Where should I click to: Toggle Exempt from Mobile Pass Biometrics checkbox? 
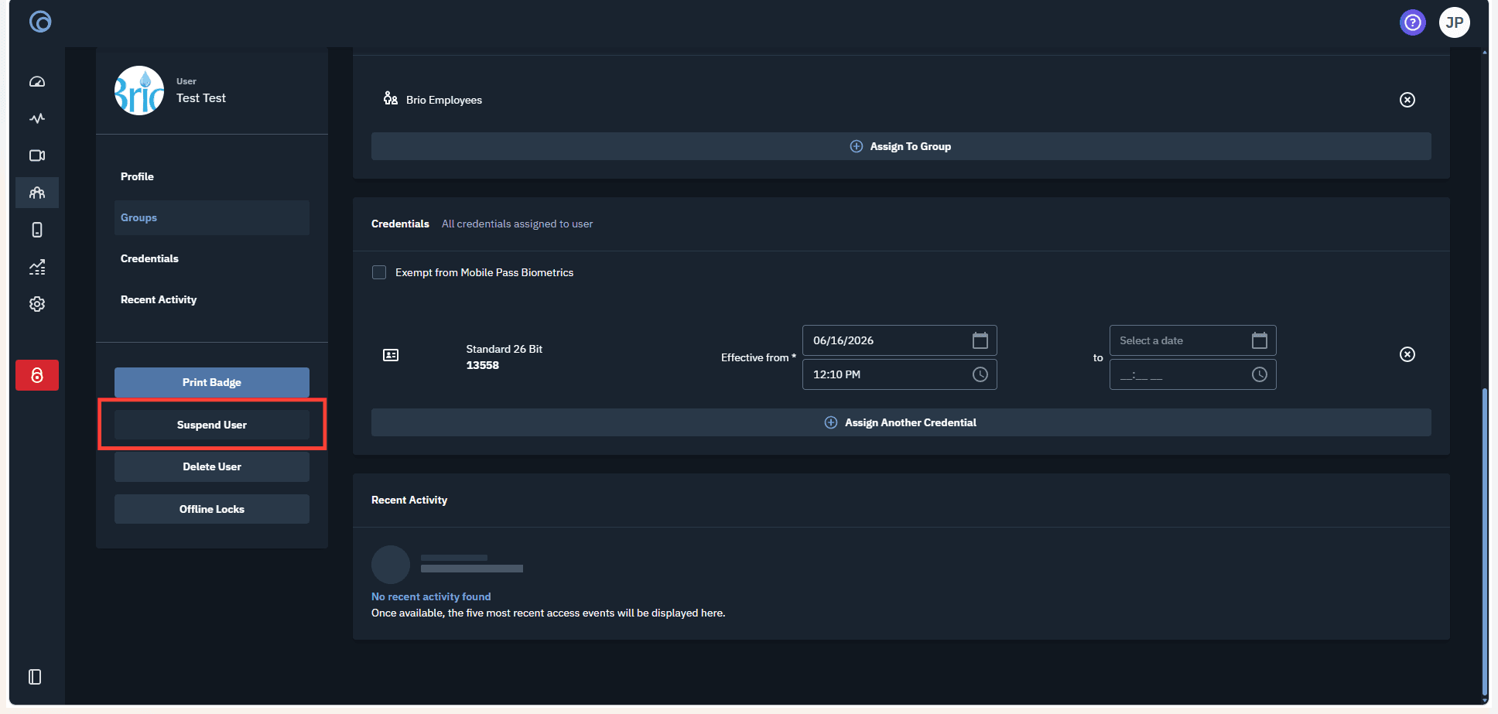[x=379, y=272]
